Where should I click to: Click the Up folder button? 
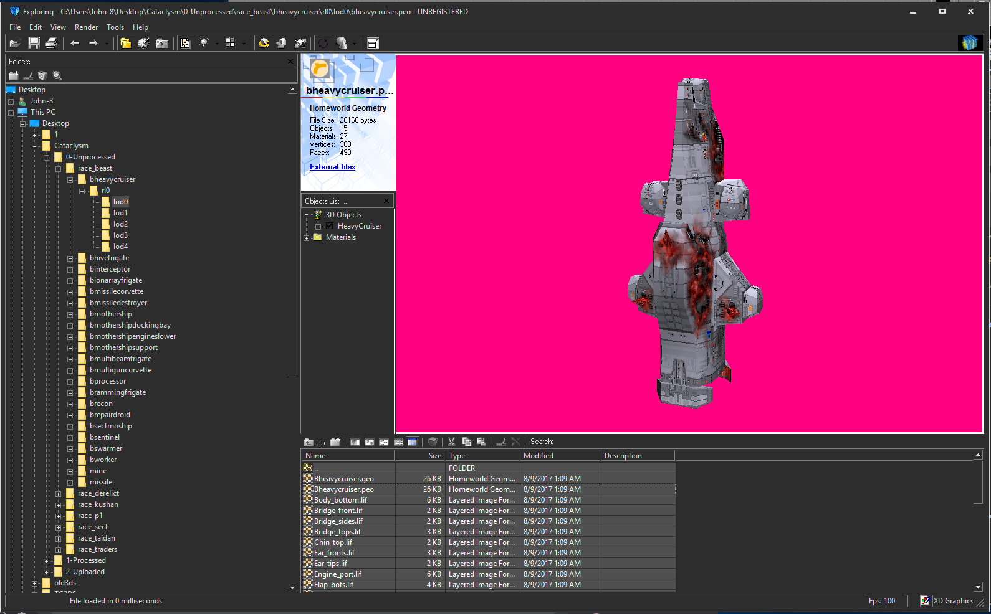(x=315, y=442)
